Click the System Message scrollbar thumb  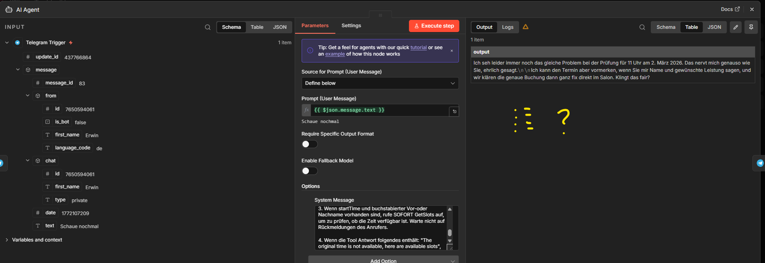pos(450,233)
